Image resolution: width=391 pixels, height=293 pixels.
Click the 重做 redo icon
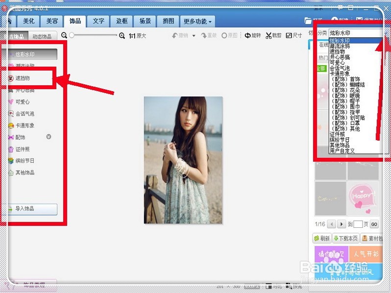pyautogui.click(x=204, y=36)
